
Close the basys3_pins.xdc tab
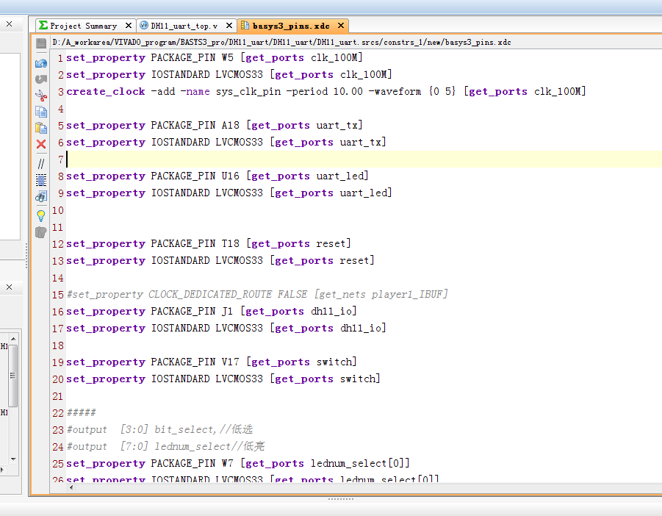[x=341, y=26]
